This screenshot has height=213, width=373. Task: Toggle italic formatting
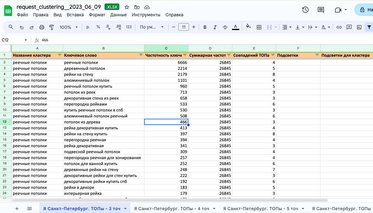click(x=215, y=27)
